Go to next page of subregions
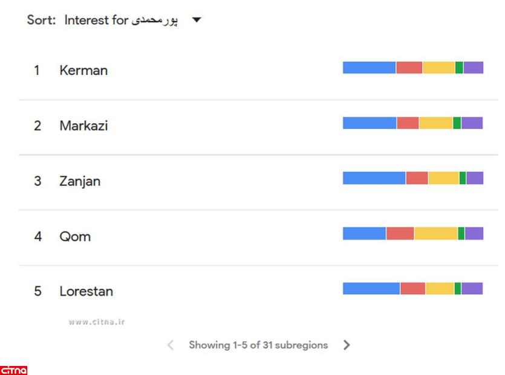This screenshot has width=505, height=375. pyautogui.click(x=347, y=345)
